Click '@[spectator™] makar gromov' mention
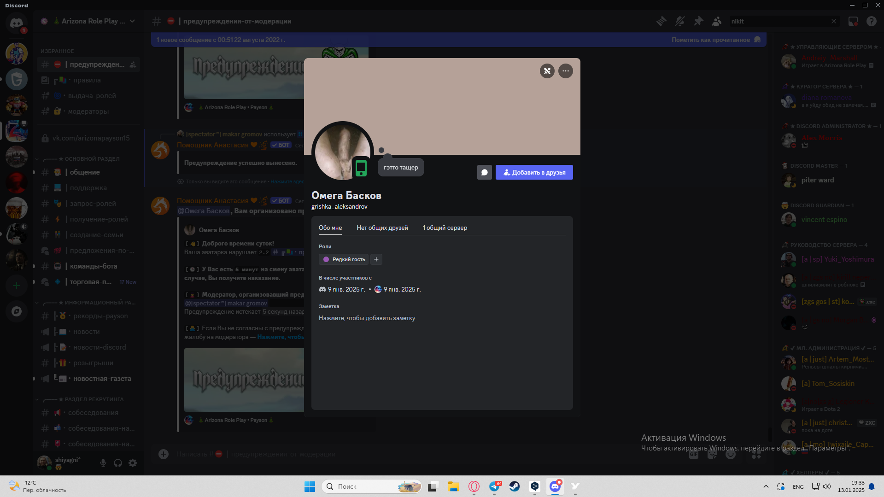 coord(226,304)
